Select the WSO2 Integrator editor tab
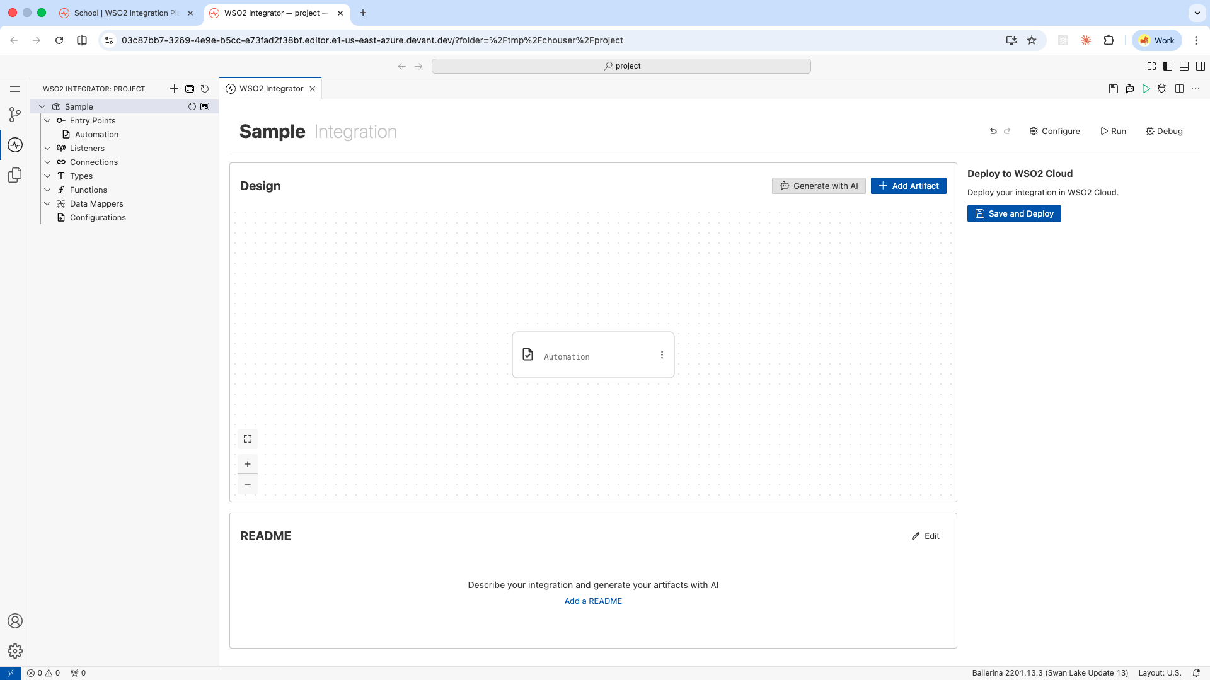The height and width of the screenshot is (680, 1210). [271, 89]
